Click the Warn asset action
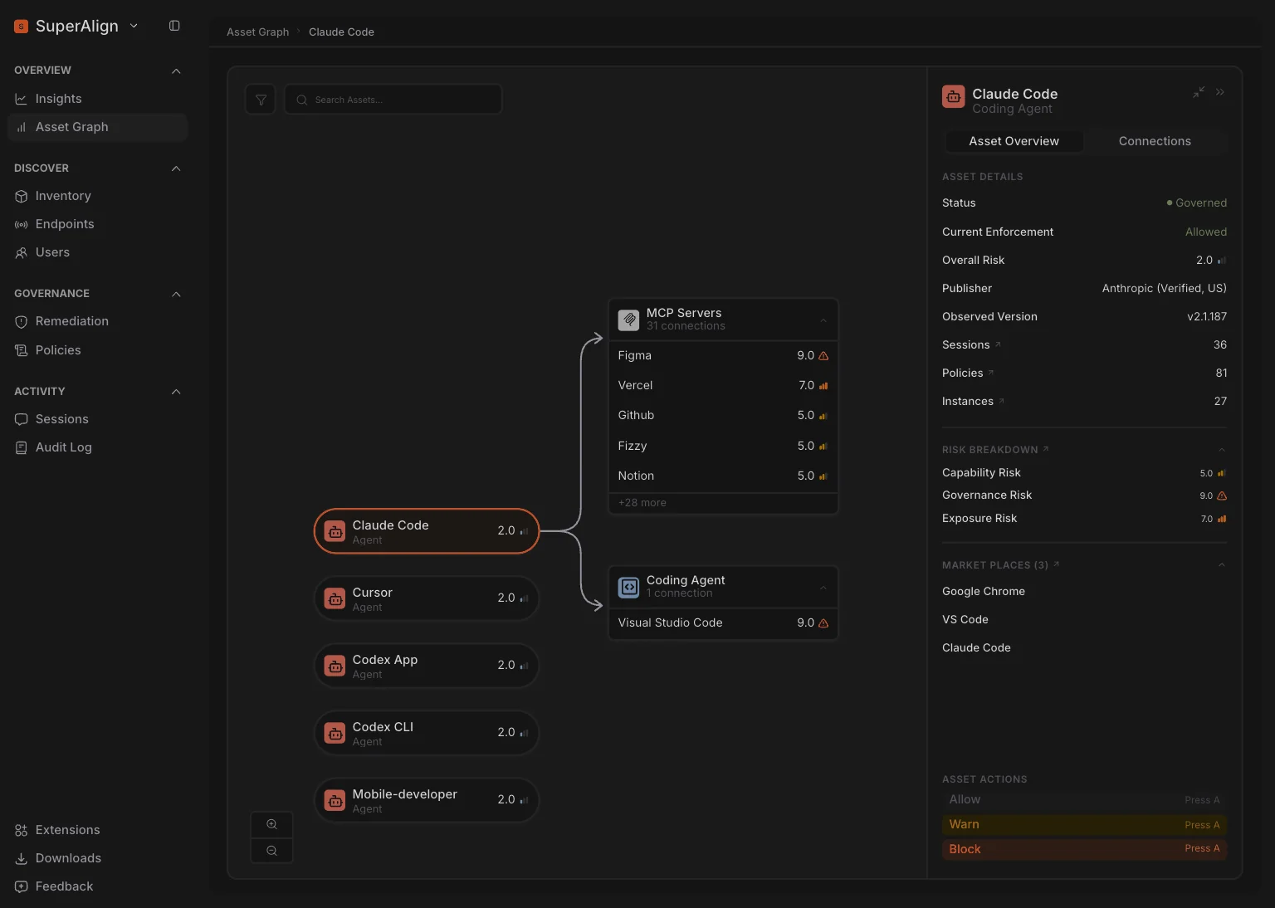1275x908 pixels. pos(1084,824)
